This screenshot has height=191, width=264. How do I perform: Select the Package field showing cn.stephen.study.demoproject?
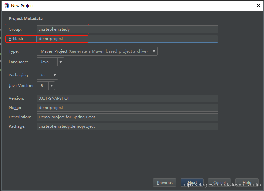click(127, 126)
